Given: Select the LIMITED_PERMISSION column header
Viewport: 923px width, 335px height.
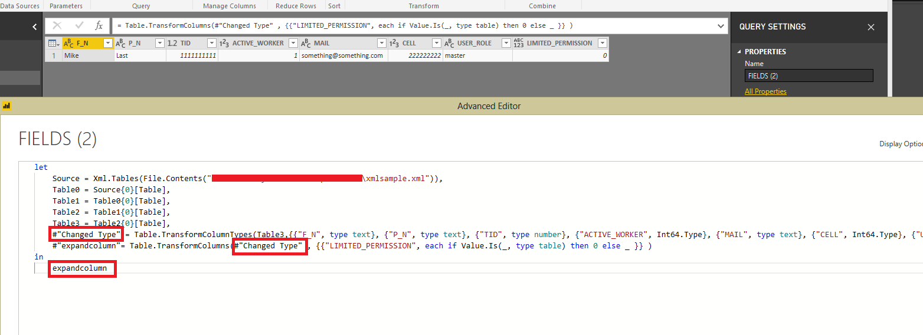Looking at the screenshot, I should coord(559,43).
